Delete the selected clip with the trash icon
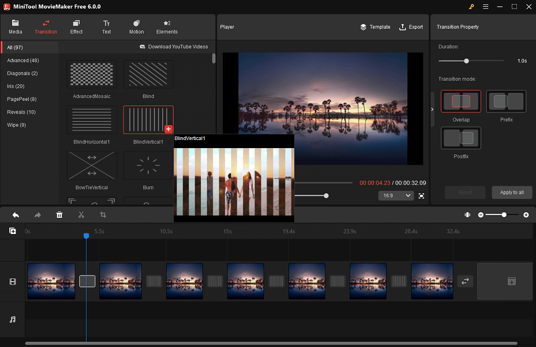The image size is (536, 347). (x=59, y=214)
